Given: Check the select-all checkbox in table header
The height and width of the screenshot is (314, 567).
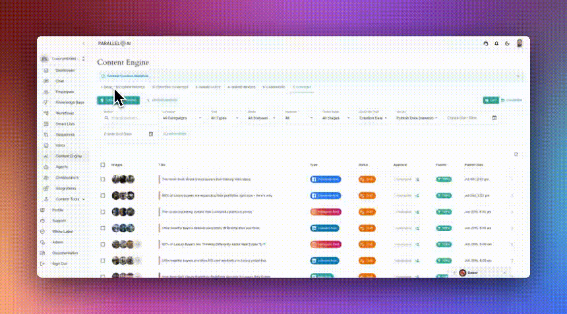Looking at the screenshot, I should pyautogui.click(x=103, y=165).
